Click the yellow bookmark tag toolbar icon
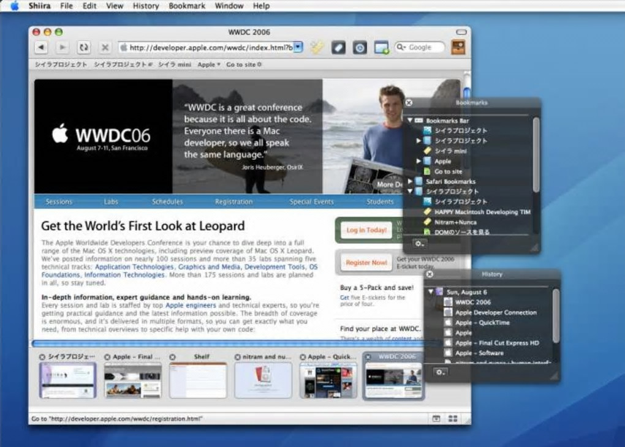Viewport: 625px width, 447px height. (317, 47)
